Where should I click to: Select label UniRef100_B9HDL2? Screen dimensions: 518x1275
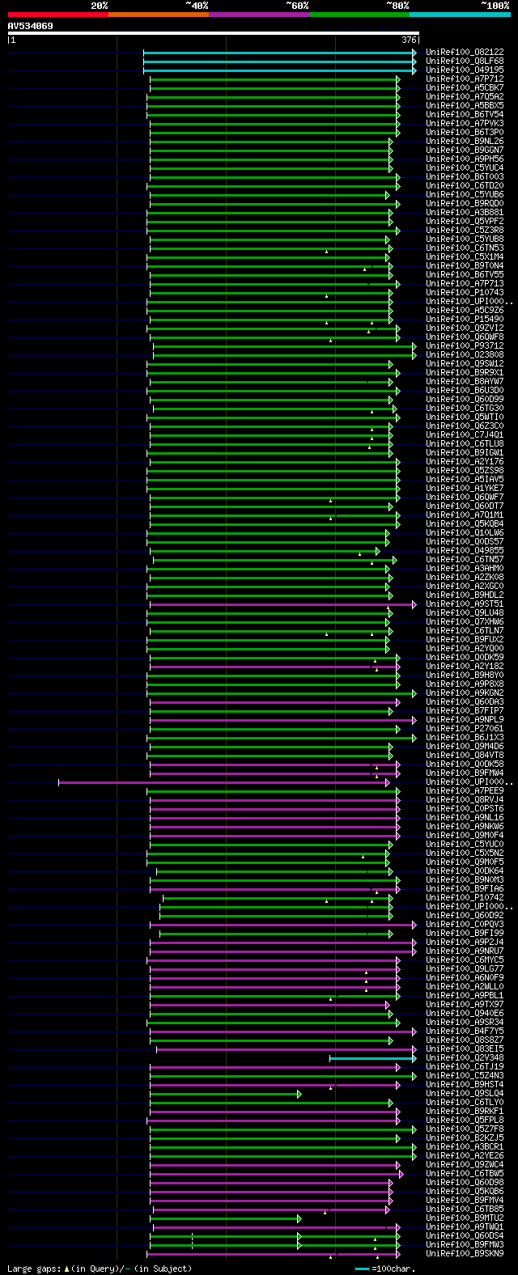465,595
